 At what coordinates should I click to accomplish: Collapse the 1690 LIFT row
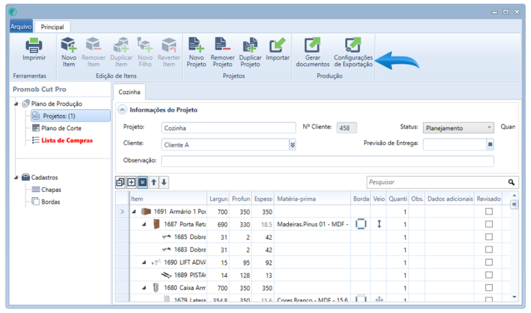point(144,262)
